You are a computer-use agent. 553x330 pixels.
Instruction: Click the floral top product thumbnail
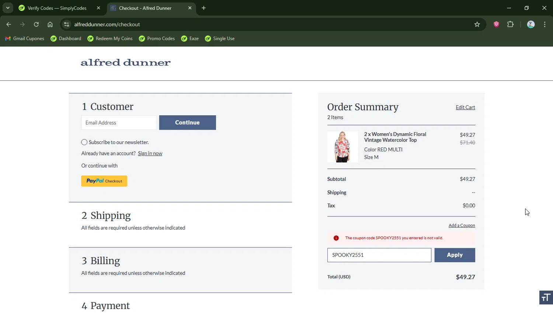pyautogui.click(x=342, y=147)
